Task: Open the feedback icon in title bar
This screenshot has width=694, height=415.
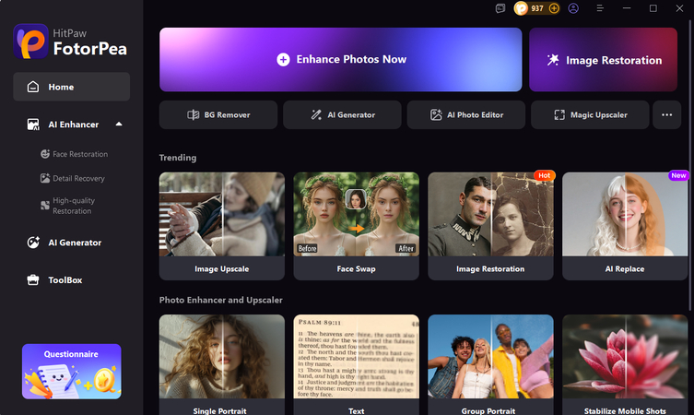Action: click(x=500, y=8)
